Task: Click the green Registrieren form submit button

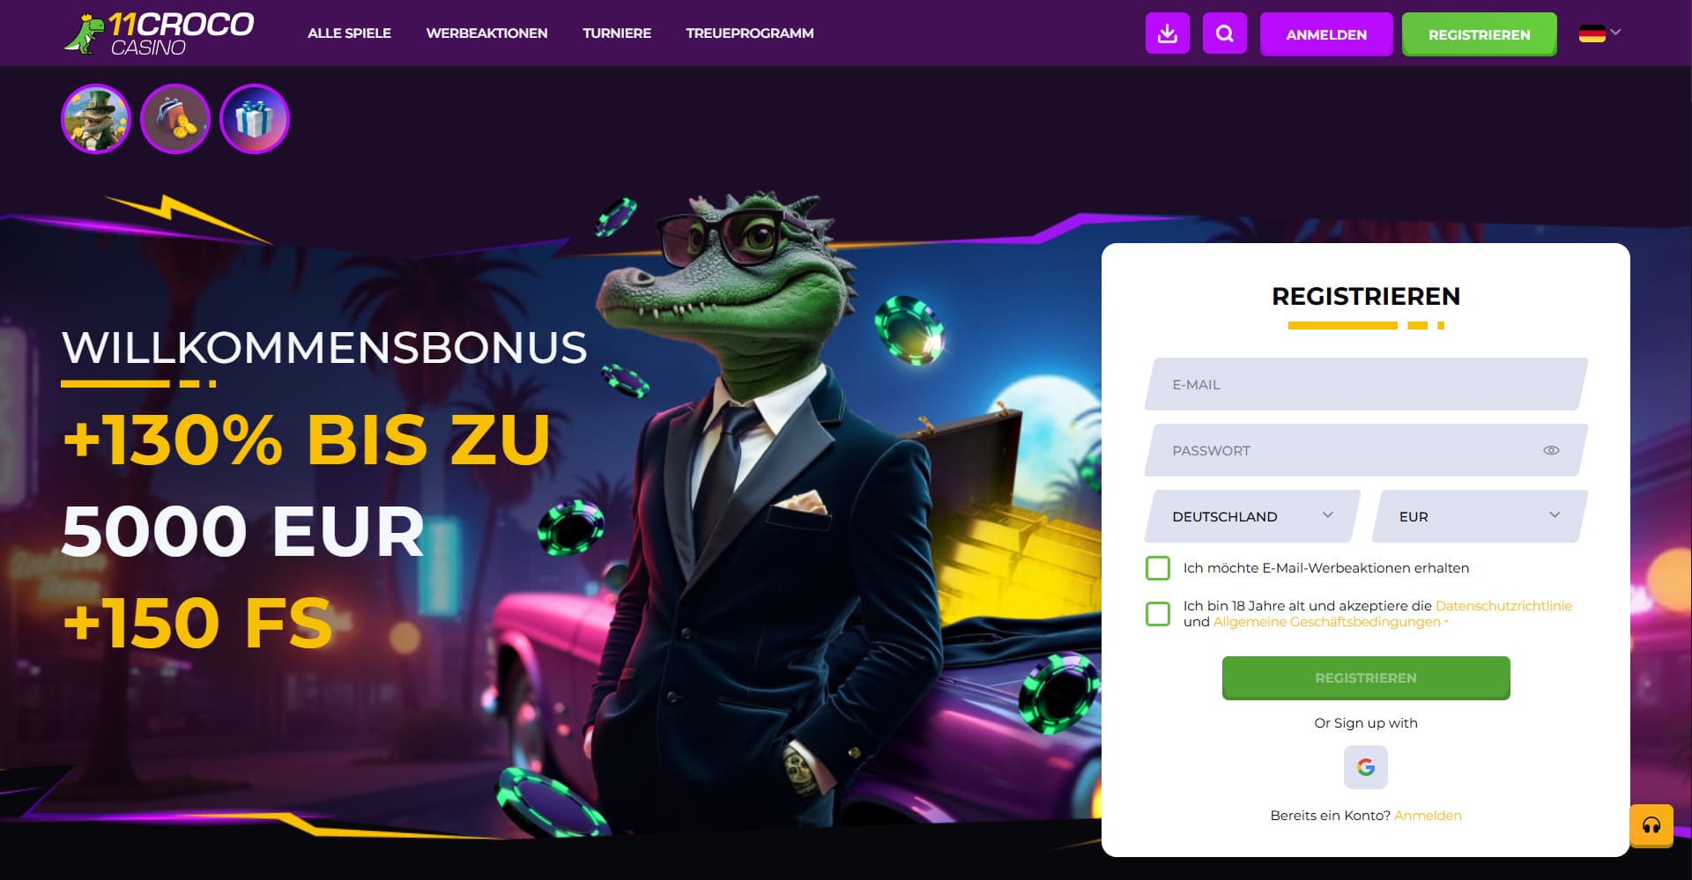Action: [x=1366, y=678]
